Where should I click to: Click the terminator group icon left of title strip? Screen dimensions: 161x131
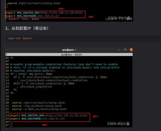(6, 55)
